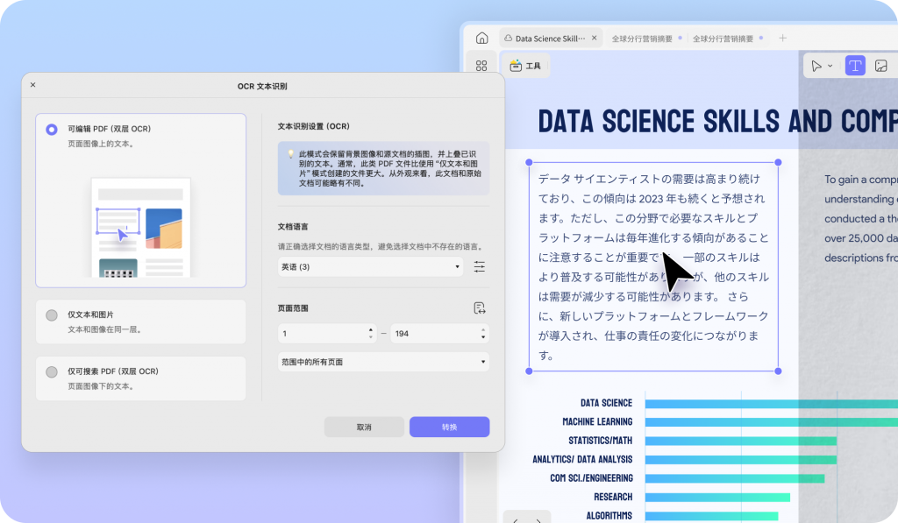Click the RESEARCH chart label

613,498
